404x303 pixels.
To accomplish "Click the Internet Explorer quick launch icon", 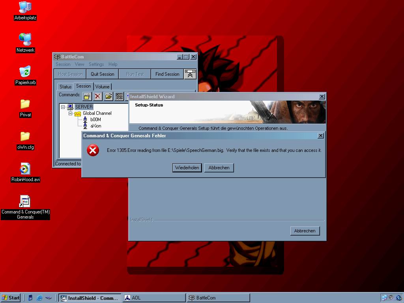I will (x=39, y=298).
